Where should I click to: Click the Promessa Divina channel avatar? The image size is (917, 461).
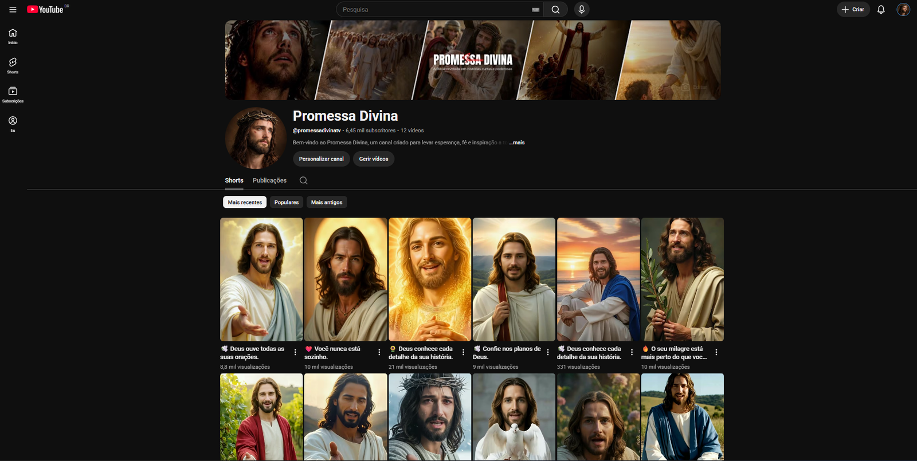point(256,138)
